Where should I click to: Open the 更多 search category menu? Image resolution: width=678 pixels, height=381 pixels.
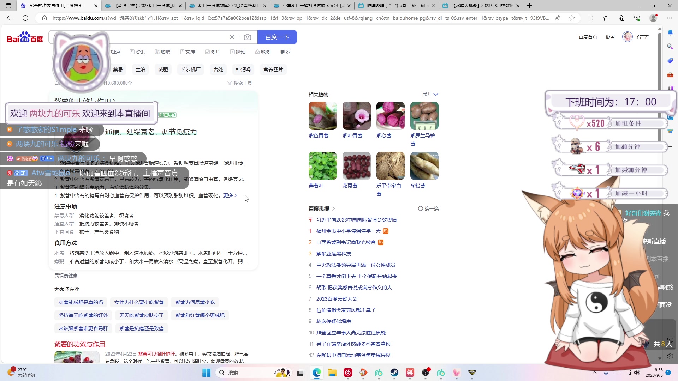coord(285,52)
